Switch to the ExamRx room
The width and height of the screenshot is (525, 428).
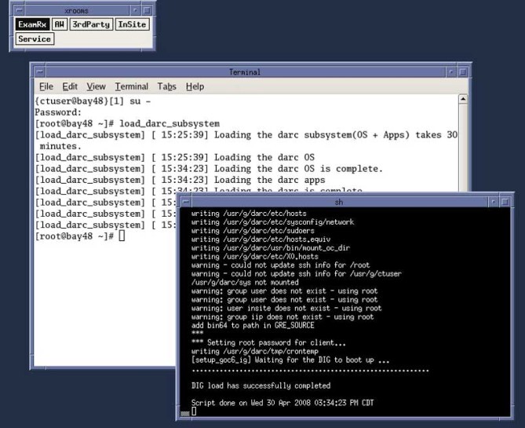(x=32, y=25)
